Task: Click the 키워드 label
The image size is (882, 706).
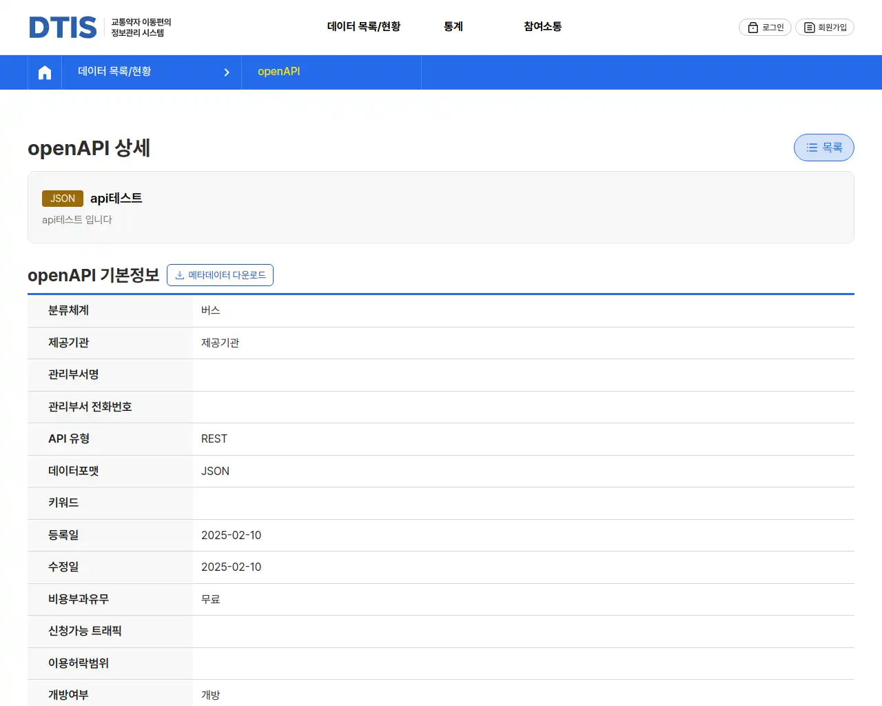Action: [63, 503]
